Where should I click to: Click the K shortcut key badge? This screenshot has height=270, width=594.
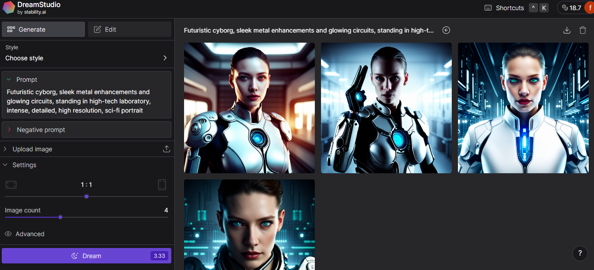[x=544, y=7]
